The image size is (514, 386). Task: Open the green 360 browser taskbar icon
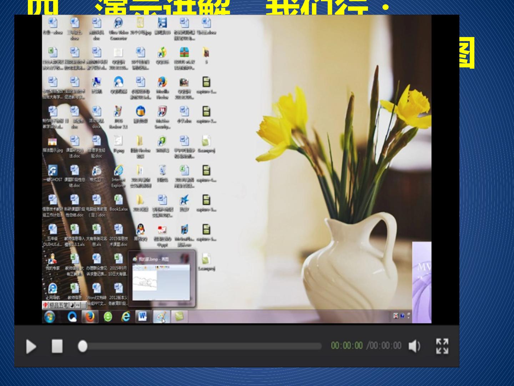coord(108,317)
